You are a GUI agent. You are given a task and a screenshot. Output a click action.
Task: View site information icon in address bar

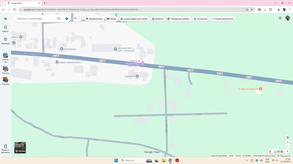[21, 9]
